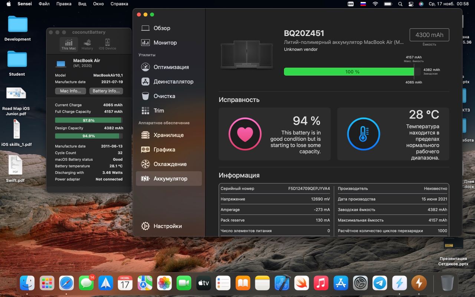This screenshot has height=297, width=475.
Task: Click the blue thermometer temperature icon
Action: [x=364, y=134]
